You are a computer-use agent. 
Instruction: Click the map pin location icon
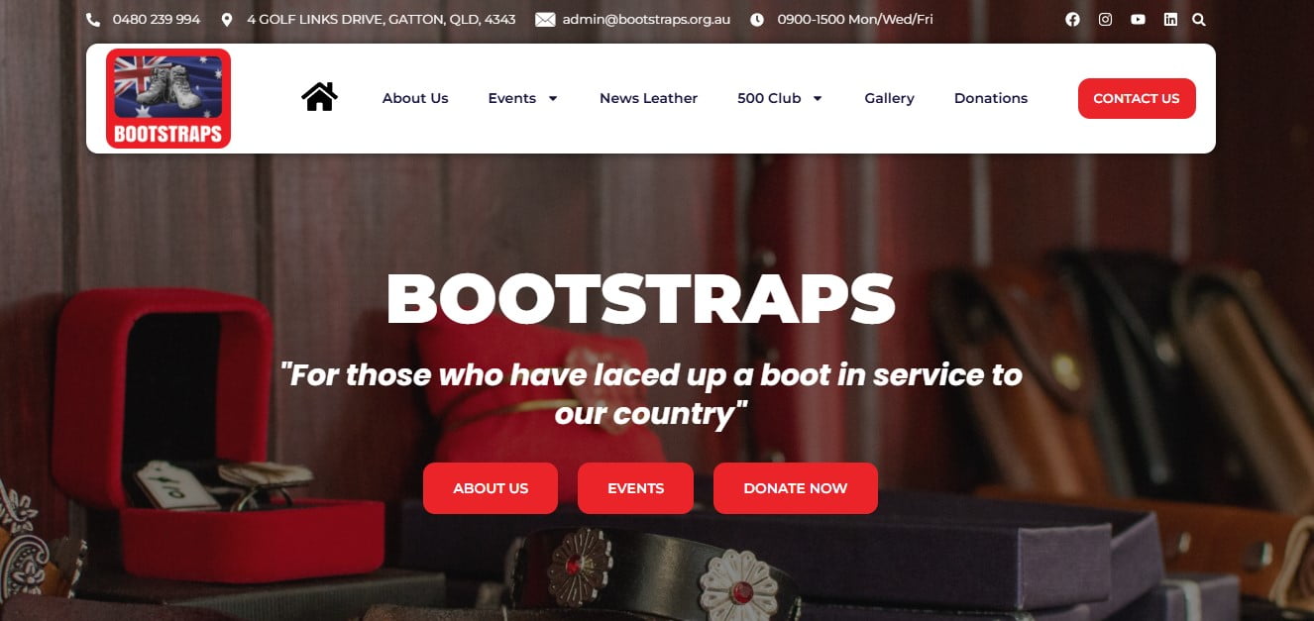click(x=227, y=19)
